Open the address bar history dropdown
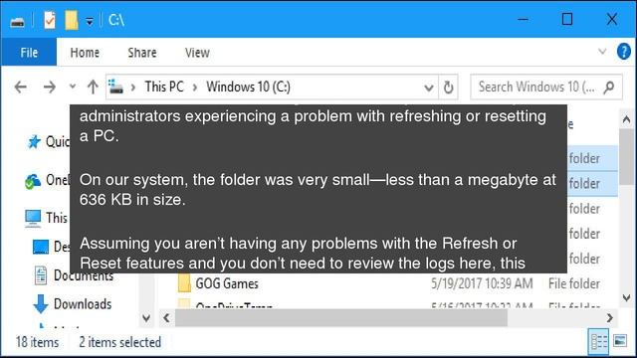Viewport: 637px width, 358px height. click(x=428, y=88)
